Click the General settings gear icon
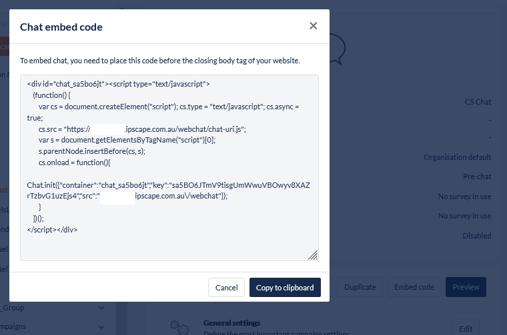The width and height of the screenshot is (507, 335). [177, 327]
